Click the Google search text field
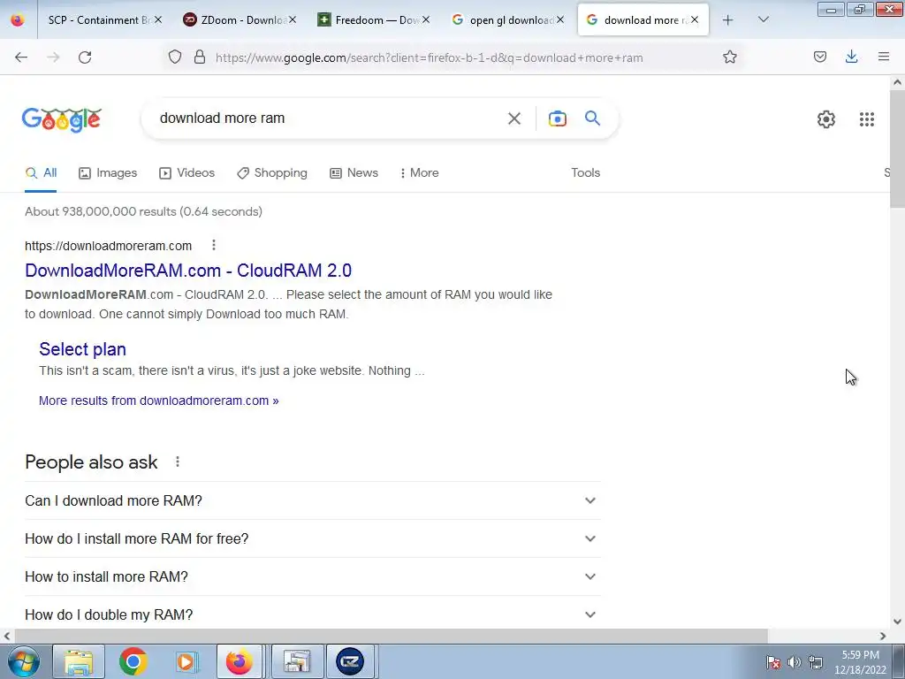905x679 pixels. coord(329,118)
